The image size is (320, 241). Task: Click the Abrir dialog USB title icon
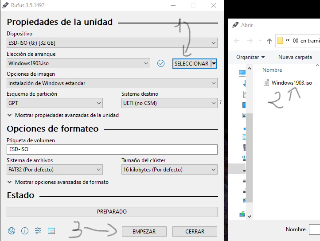(x=235, y=25)
